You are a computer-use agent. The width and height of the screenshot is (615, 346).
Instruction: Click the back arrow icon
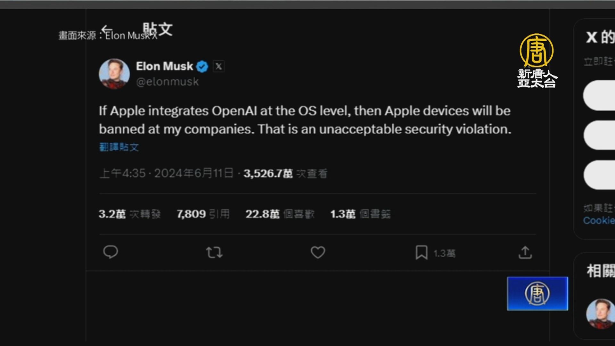tap(107, 30)
